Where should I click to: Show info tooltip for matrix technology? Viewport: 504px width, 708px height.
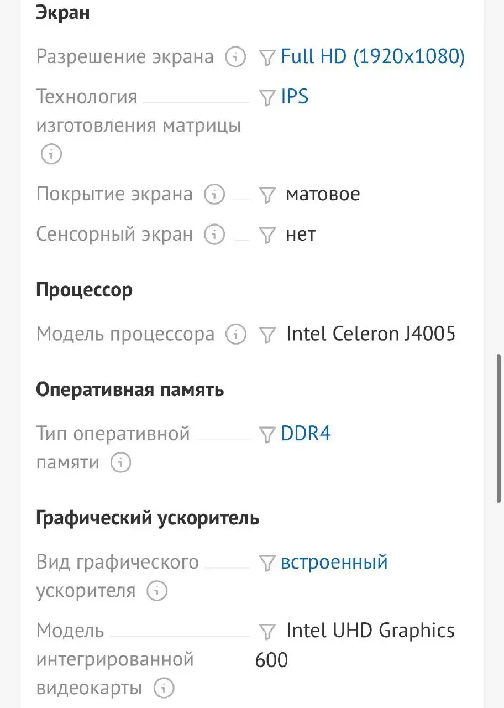51,154
